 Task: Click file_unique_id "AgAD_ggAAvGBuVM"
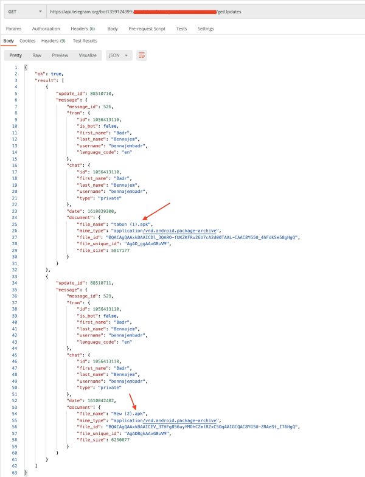pyautogui.click(x=146, y=243)
